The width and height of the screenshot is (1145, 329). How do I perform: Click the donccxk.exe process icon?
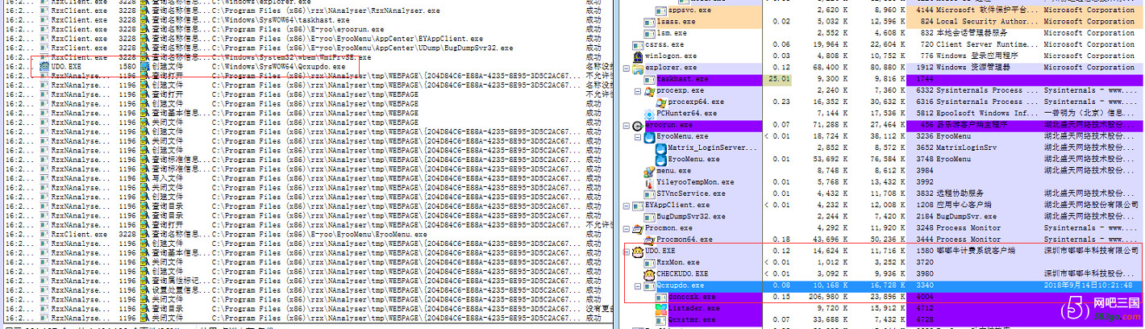660,297
